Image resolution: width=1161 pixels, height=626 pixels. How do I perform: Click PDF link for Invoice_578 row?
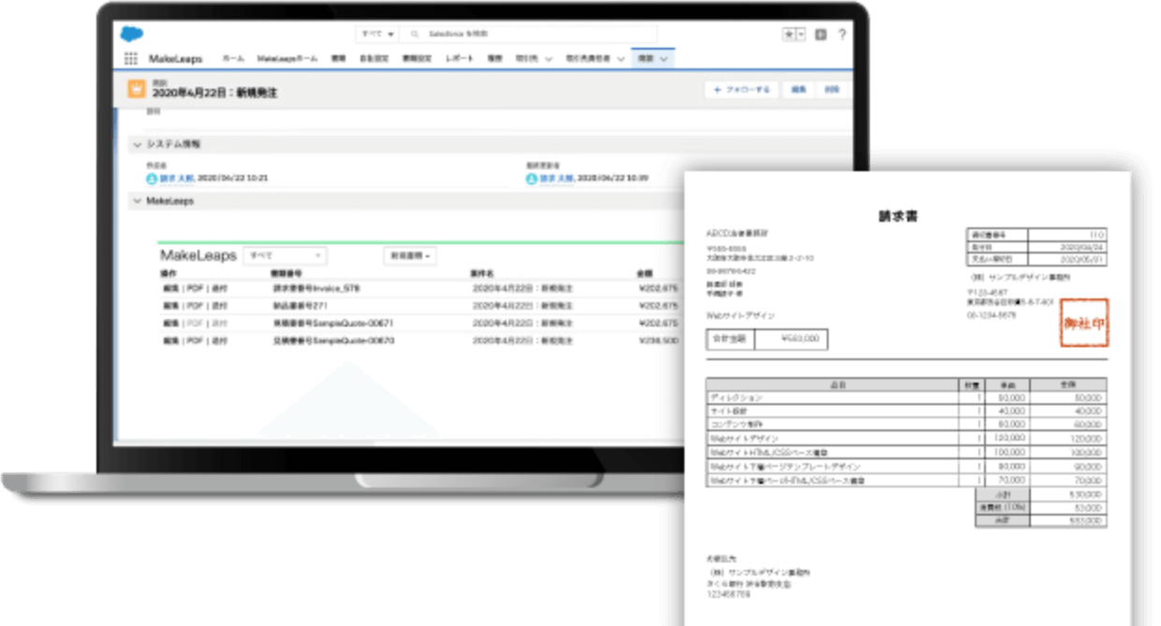tap(194, 288)
